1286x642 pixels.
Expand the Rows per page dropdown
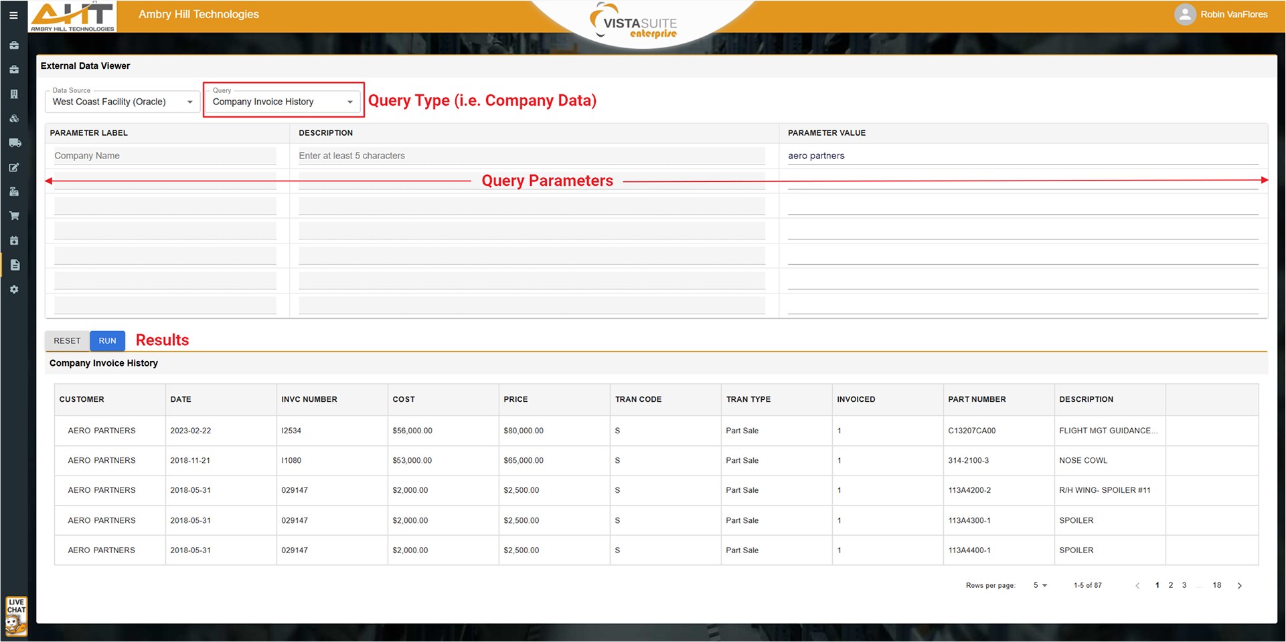point(1040,585)
